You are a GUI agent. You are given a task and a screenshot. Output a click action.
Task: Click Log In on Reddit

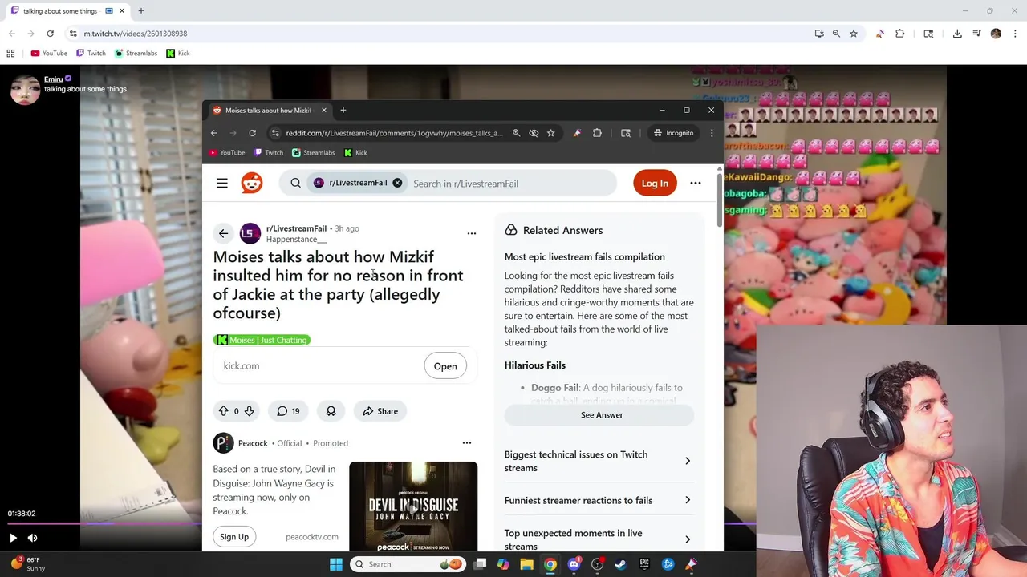coord(655,183)
